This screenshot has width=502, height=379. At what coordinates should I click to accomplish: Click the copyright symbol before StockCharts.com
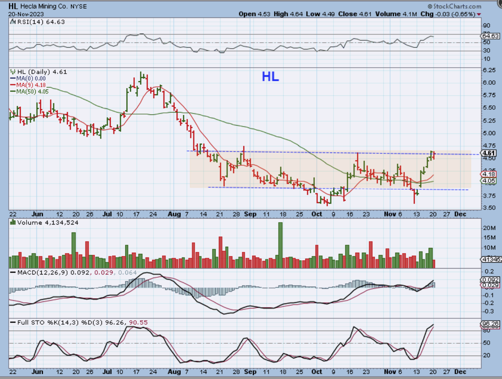point(430,6)
